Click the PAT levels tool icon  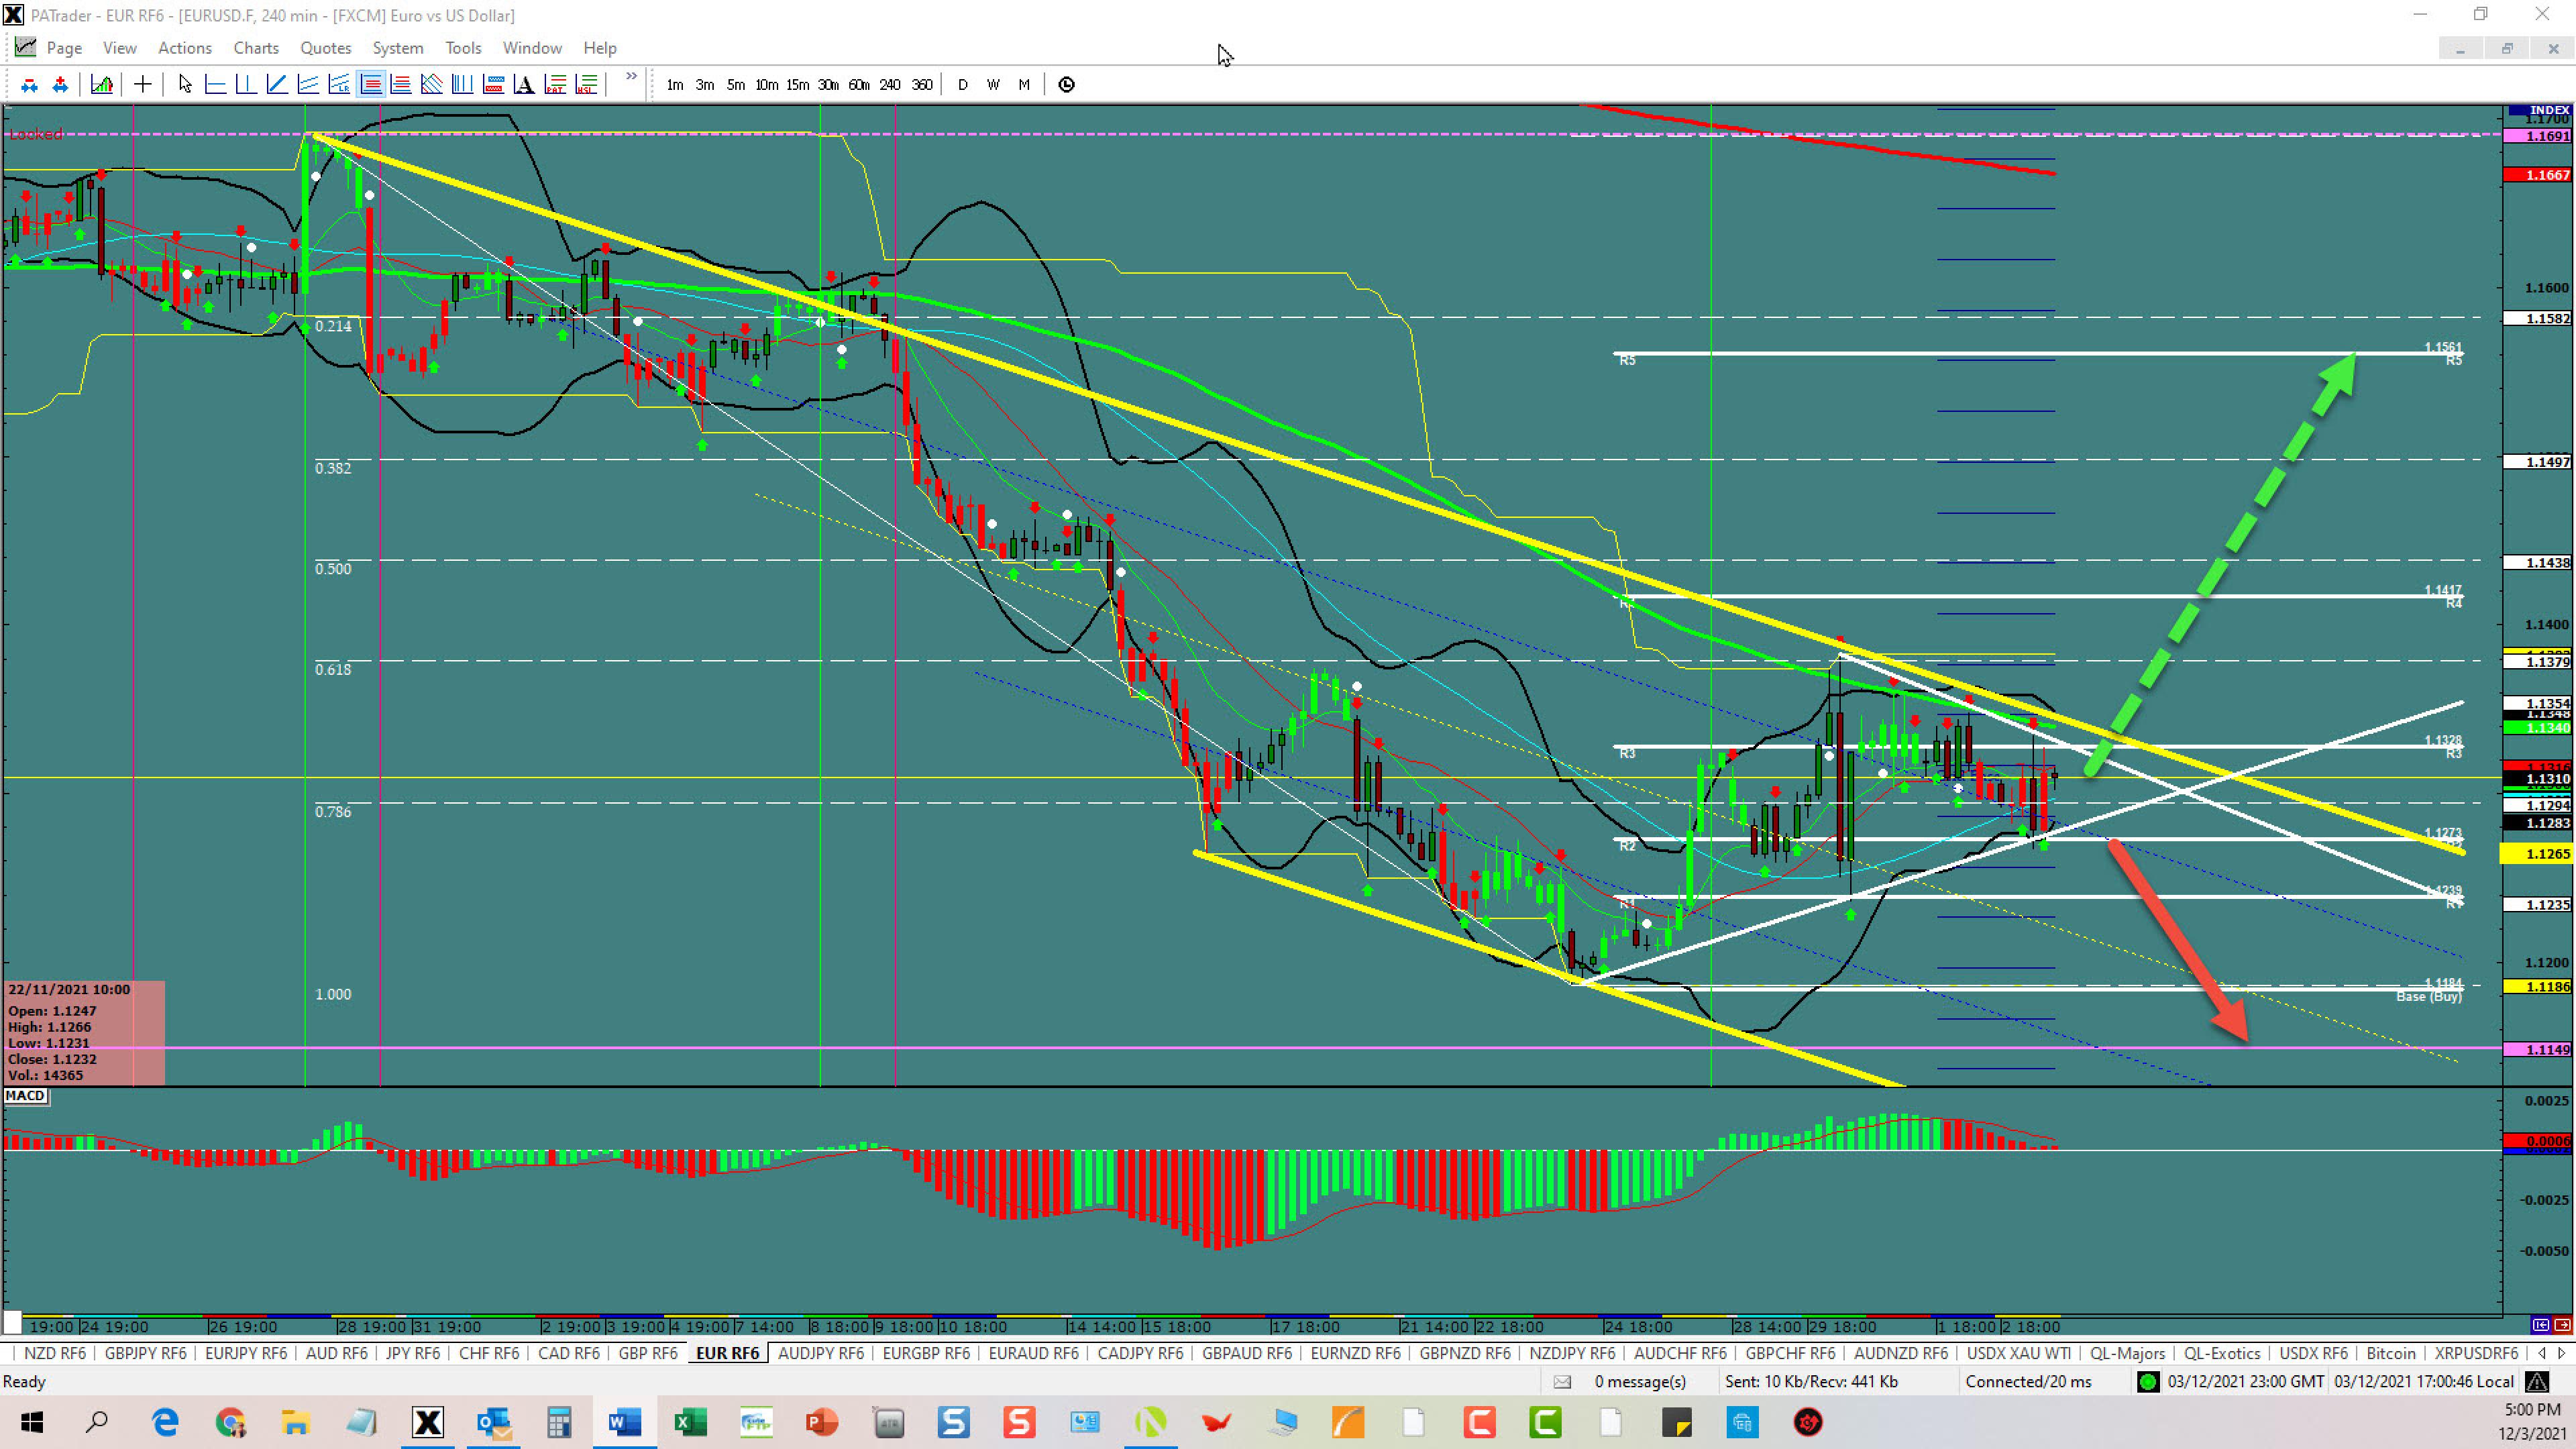point(555,85)
